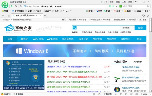Click the magnifier in browser search box
Viewport: 152px width, 96px height.
tap(148, 6)
